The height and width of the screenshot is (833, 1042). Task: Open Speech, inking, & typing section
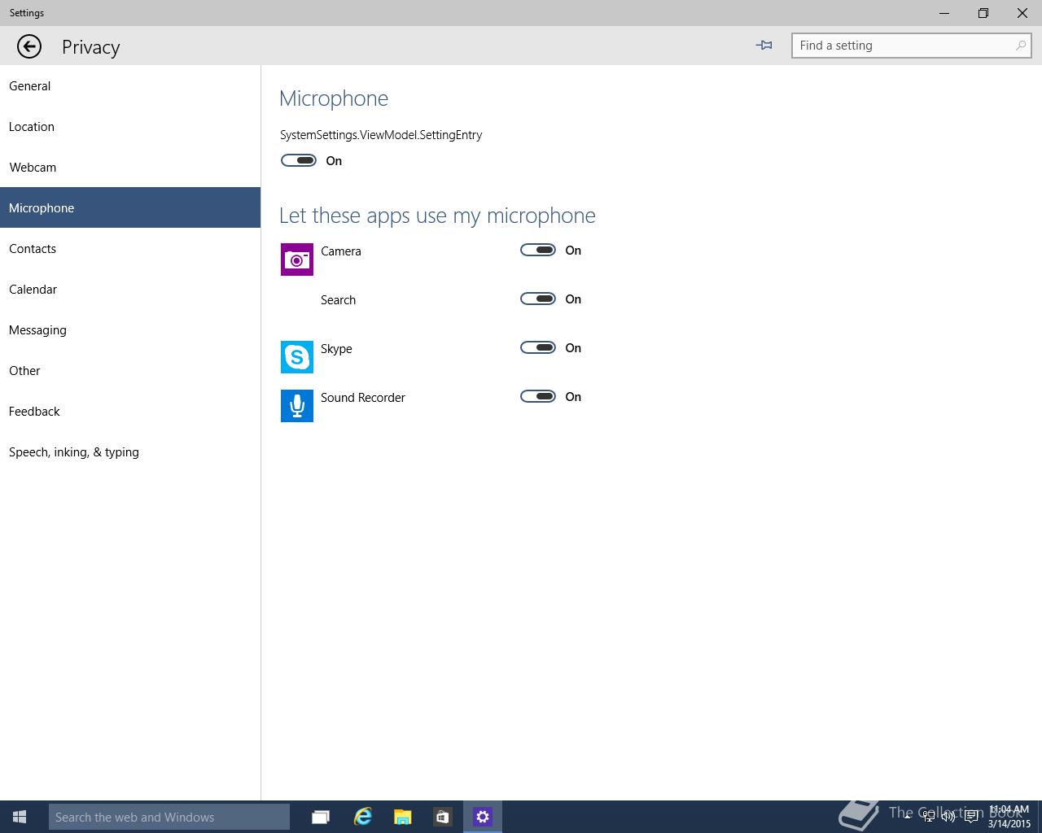(130, 451)
